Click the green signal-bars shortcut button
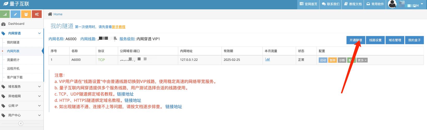This screenshot has height=130, width=427. coord(5,14)
